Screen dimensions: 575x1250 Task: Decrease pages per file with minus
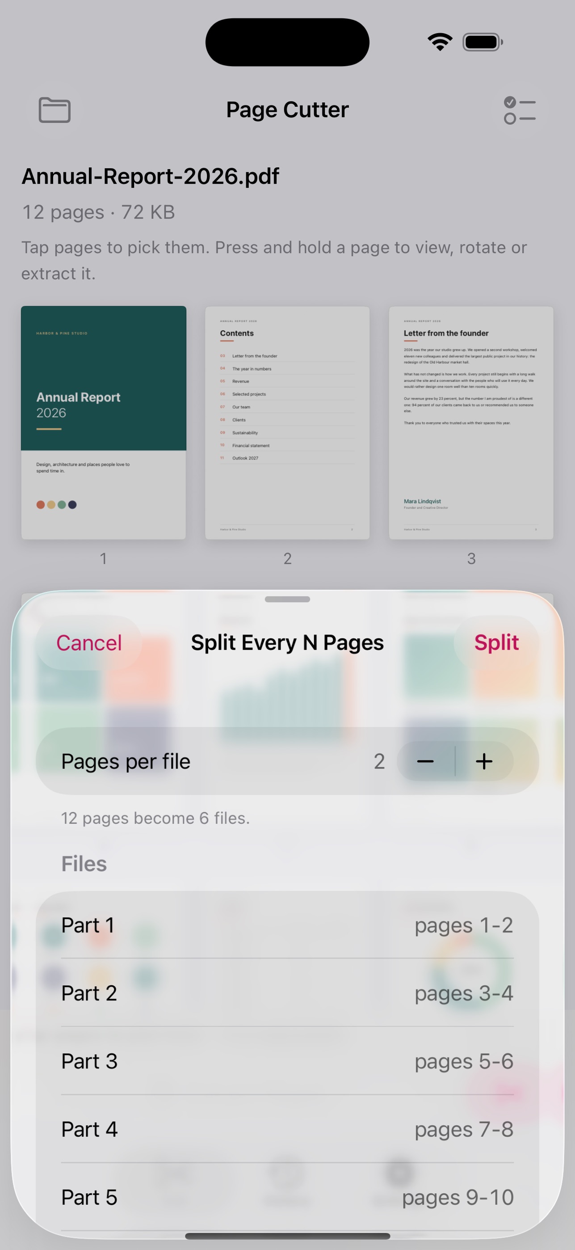pos(426,761)
